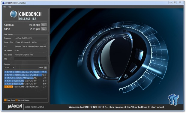Image resolution: width=186 pixels, height=113 pixels.
Task: Open the Help menu
Action: pos(9,7)
